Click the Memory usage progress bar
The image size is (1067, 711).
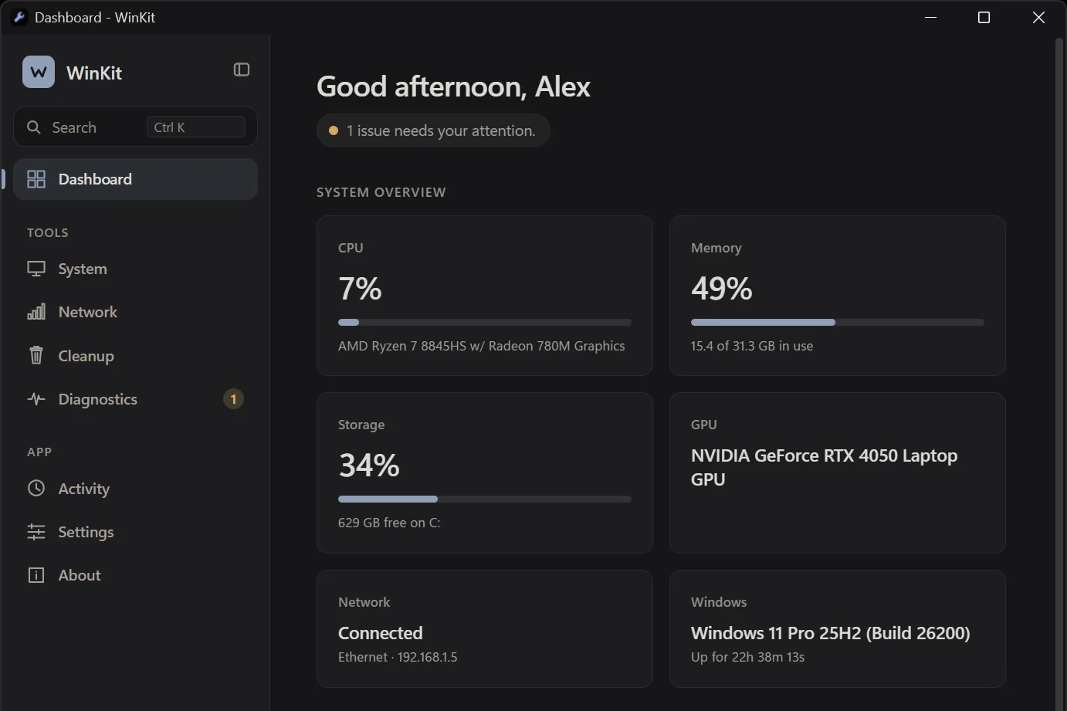[838, 322]
